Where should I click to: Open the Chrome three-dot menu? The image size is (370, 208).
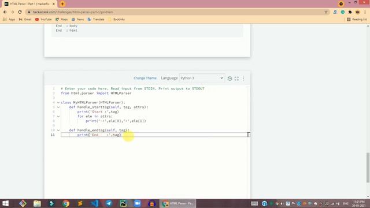[365, 12]
